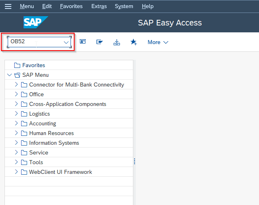259x205 pixels.
Task: Expand the Logistics folder chevron
Action: coord(16,114)
